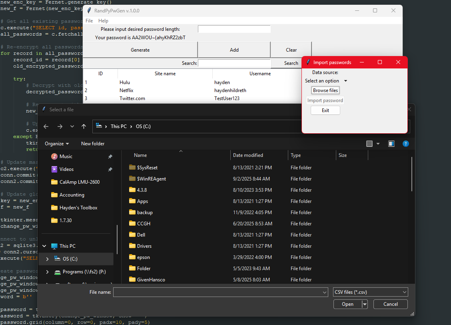
Task: Select the backup folder
Action: 145,213
